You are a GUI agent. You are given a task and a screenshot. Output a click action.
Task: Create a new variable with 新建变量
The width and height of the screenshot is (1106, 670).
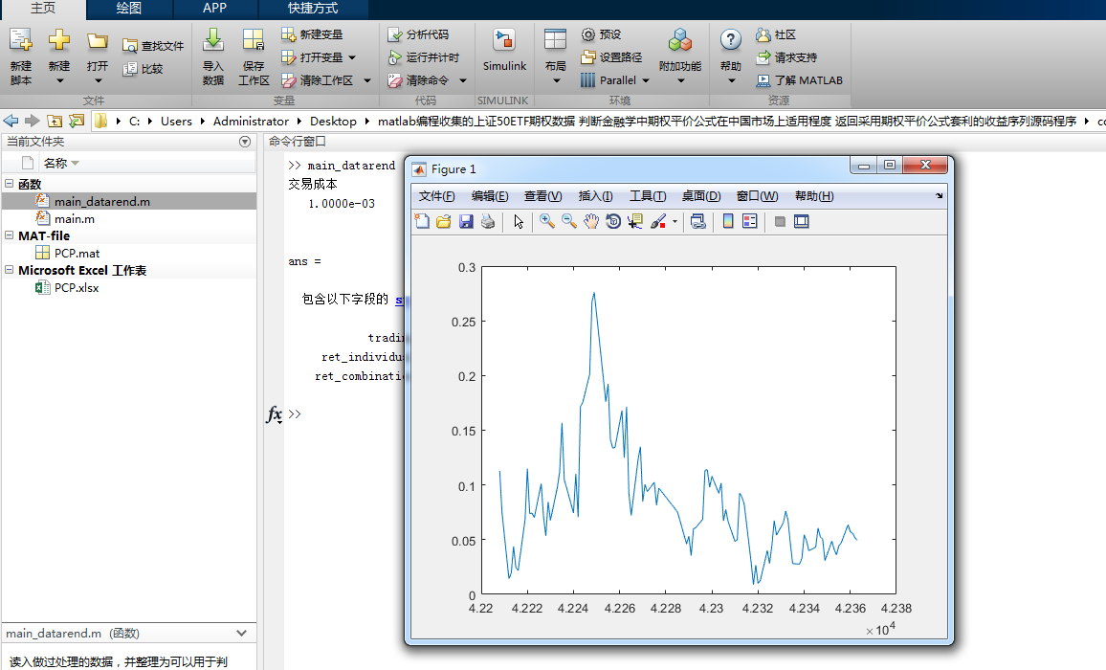(x=312, y=34)
